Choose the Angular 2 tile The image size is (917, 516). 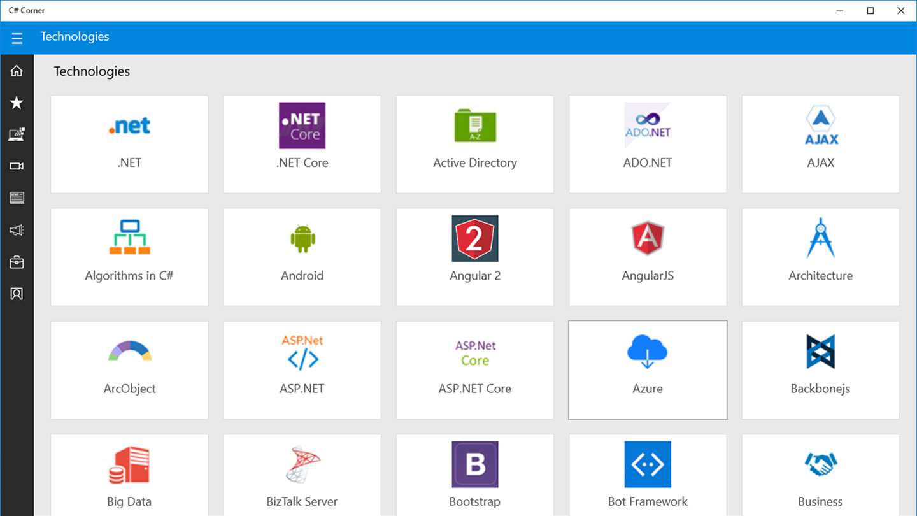coord(475,257)
